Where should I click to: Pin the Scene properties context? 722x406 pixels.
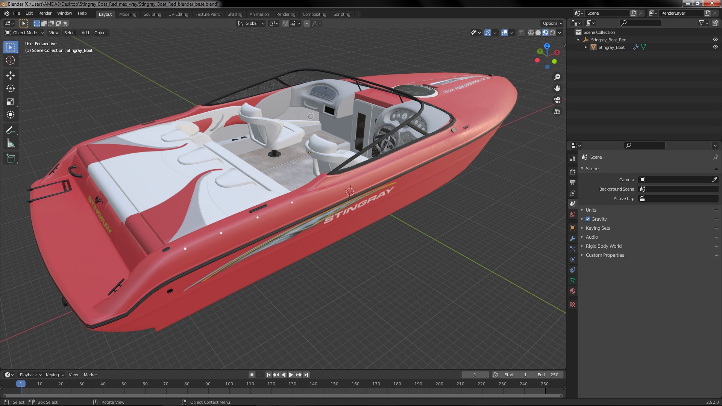click(x=715, y=157)
